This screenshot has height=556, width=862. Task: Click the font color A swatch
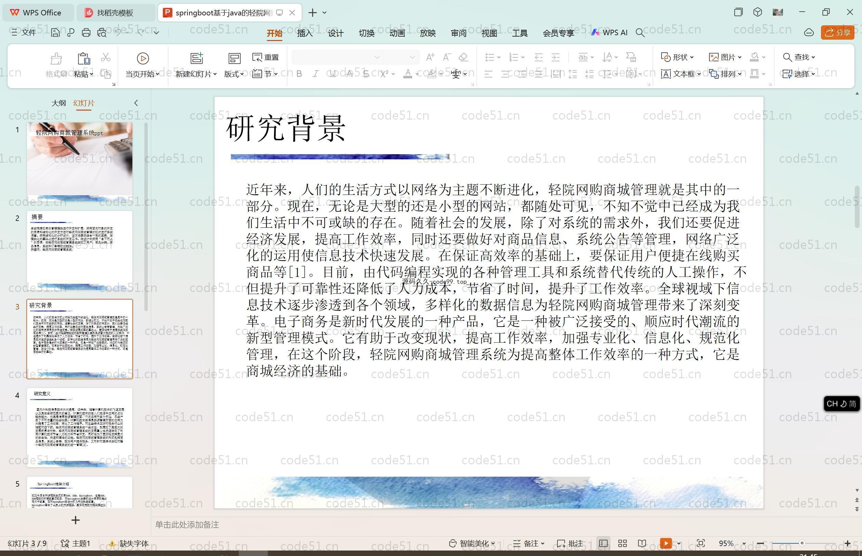(x=408, y=74)
